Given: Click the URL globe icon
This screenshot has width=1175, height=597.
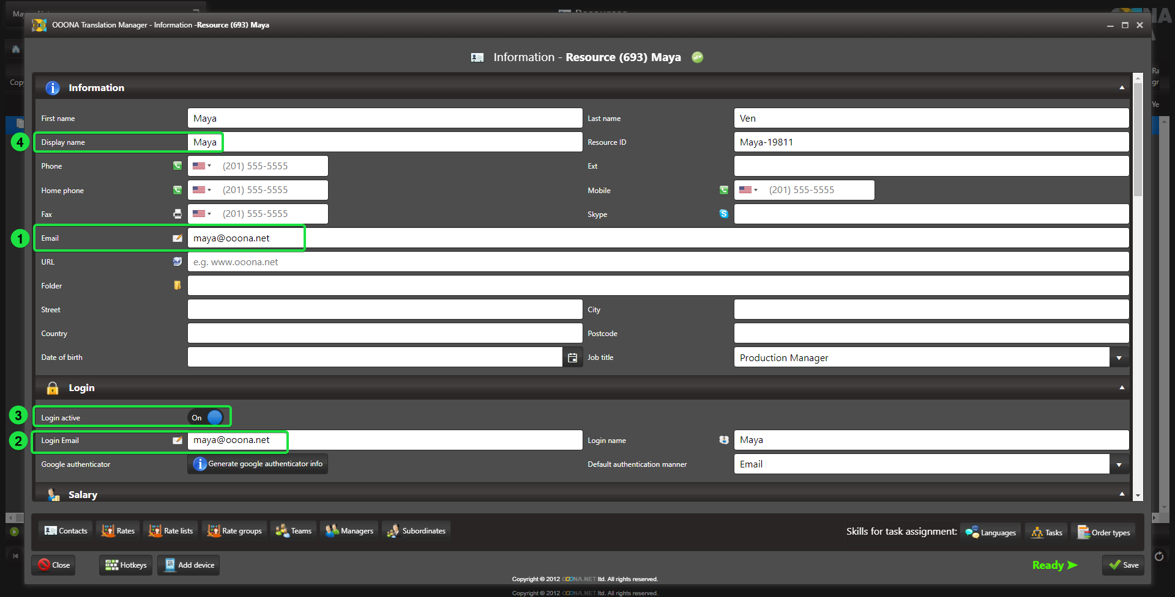Looking at the screenshot, I should point(177,262).
